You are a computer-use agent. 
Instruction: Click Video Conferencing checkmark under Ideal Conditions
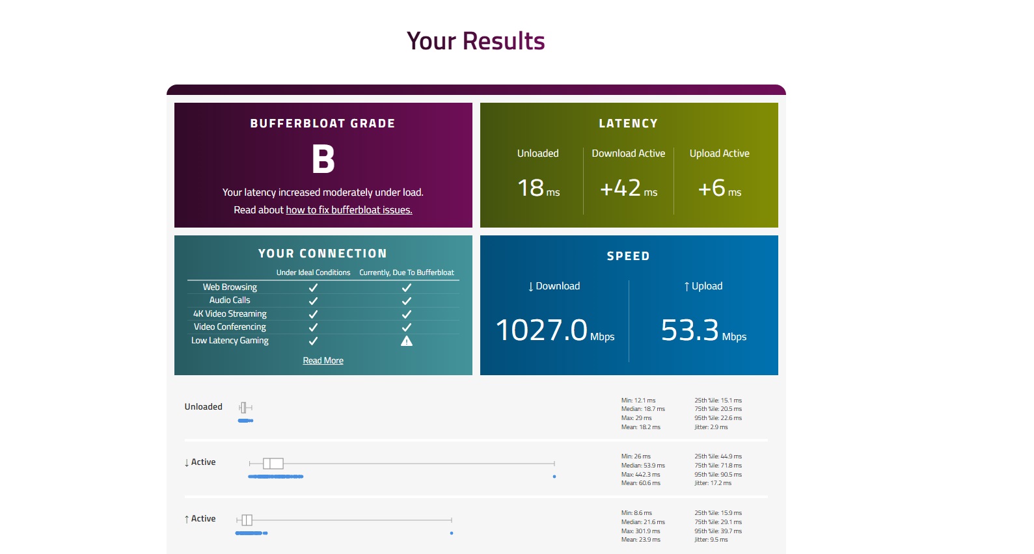point(313,328)
